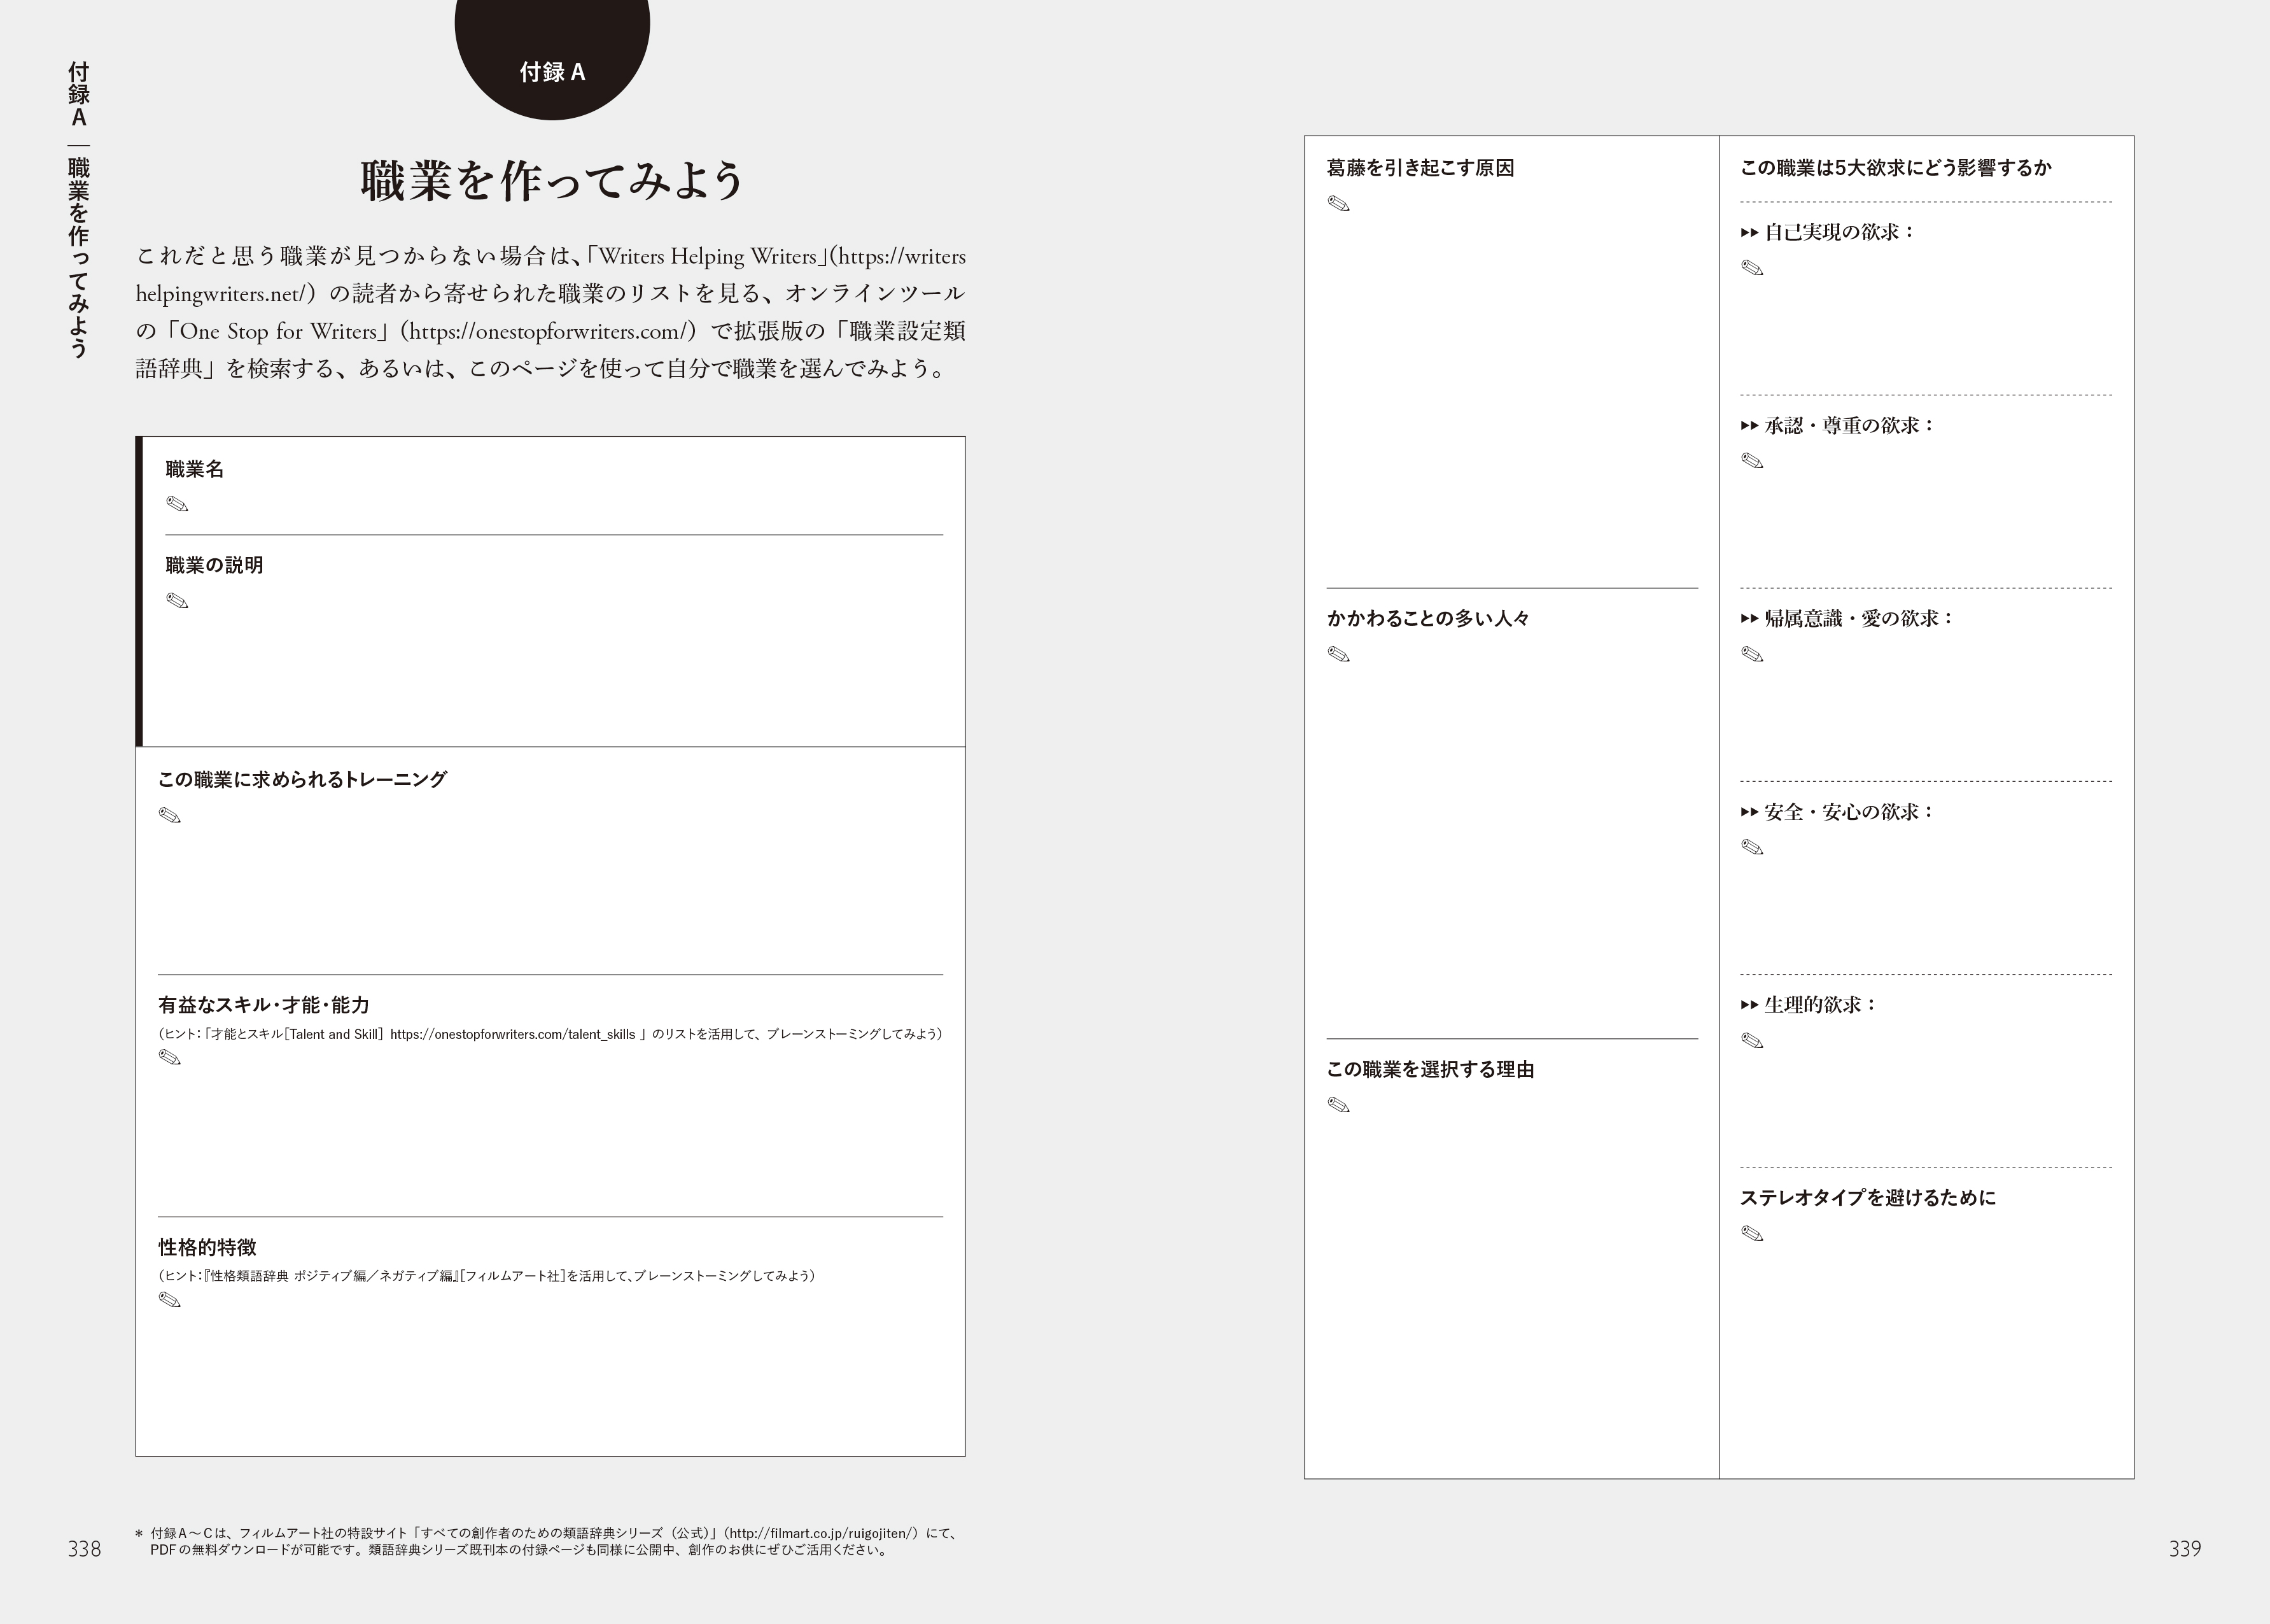Click the 自己実現の欲求 label
2270x1624 pixels.
coord(1839,232)
